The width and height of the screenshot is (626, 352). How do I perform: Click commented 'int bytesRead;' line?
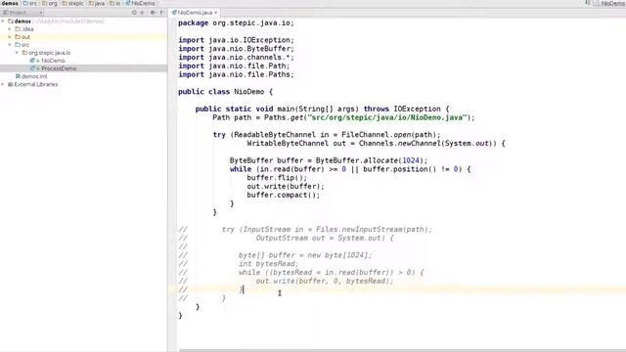(268, 264)
